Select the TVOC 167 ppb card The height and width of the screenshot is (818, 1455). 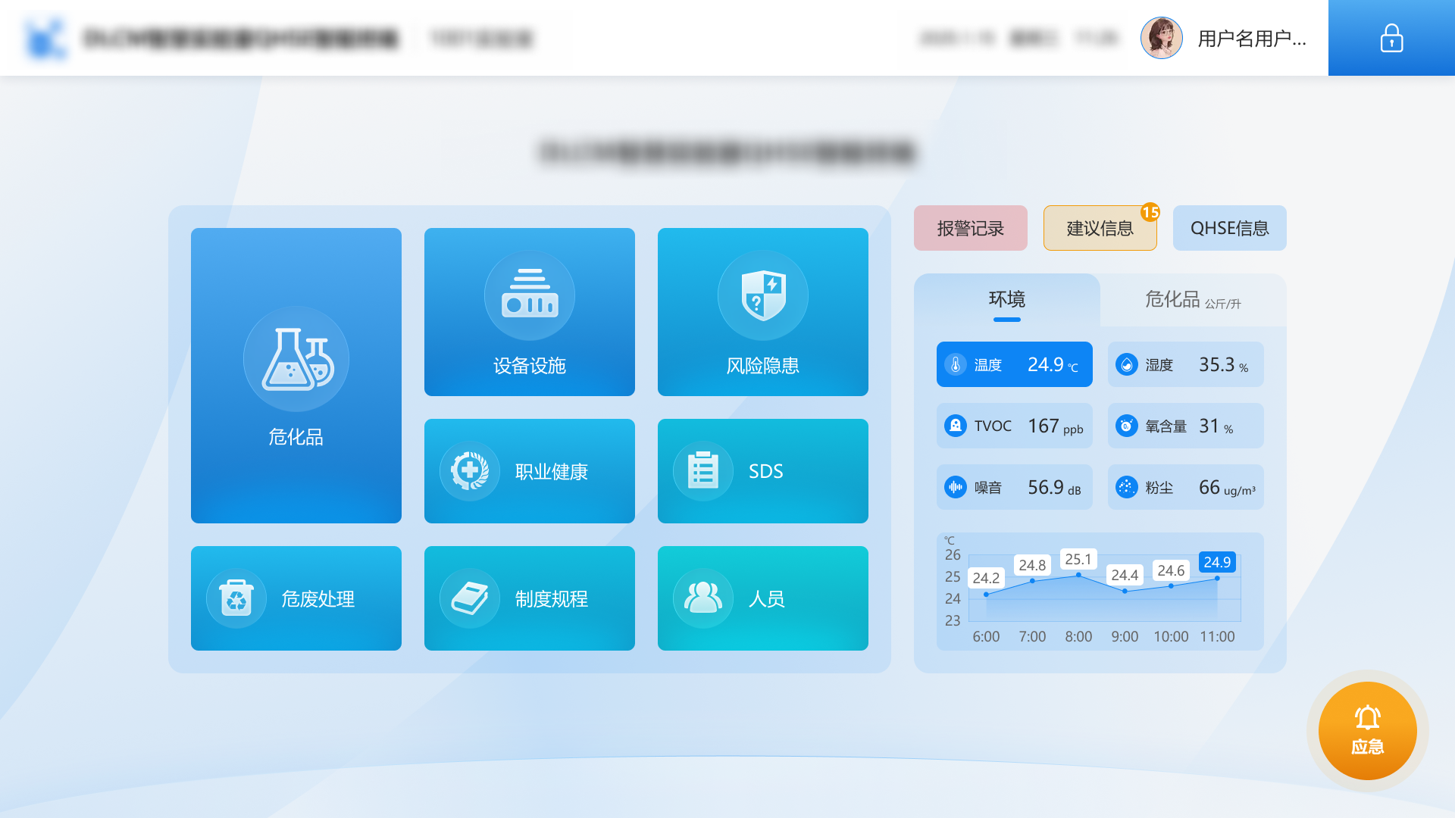point(1014,426)
